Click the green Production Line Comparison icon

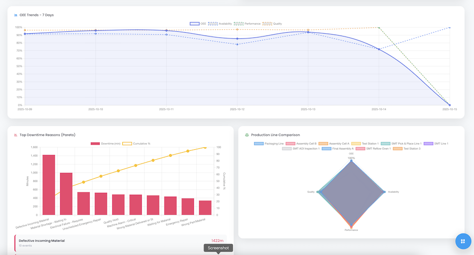coord(247,135)
